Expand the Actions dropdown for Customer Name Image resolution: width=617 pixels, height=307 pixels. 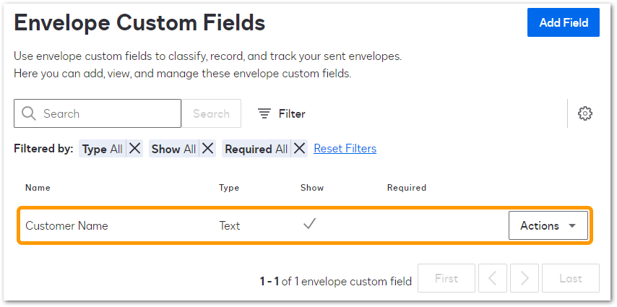(x=548, y=225)
